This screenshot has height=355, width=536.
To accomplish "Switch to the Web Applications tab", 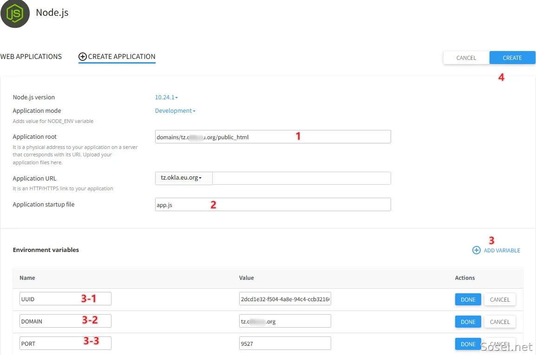I will click(x=31, y=57).
